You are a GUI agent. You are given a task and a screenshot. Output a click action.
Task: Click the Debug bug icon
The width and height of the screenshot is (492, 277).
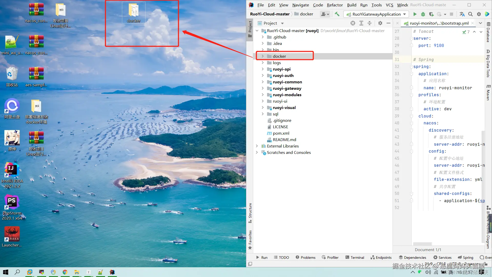[x=423, y=14]
